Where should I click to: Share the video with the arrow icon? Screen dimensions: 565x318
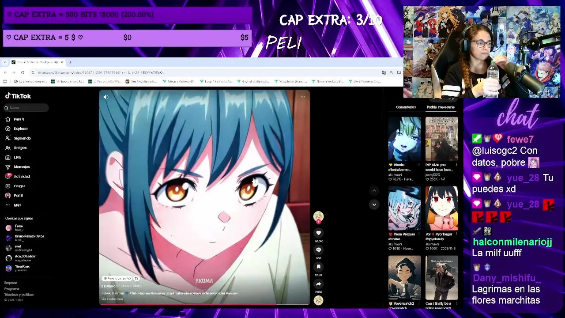pos(318,284)
